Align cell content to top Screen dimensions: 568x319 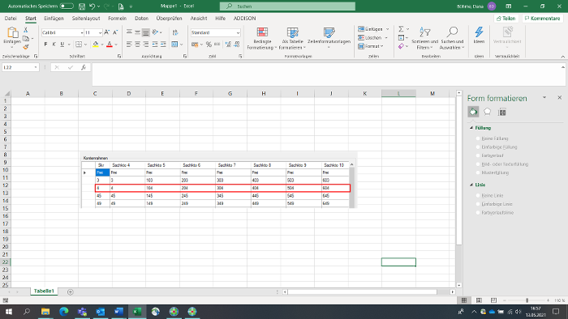[129, 32]
